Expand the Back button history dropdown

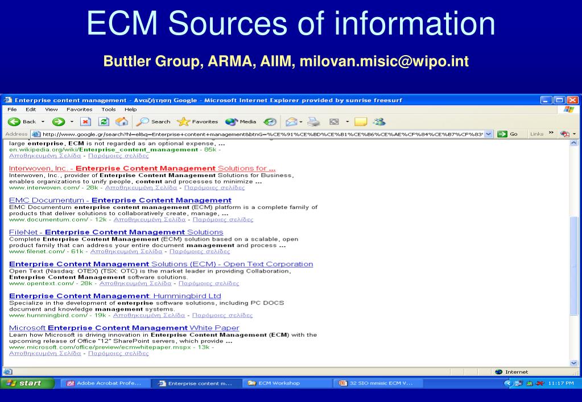[43, 122]
